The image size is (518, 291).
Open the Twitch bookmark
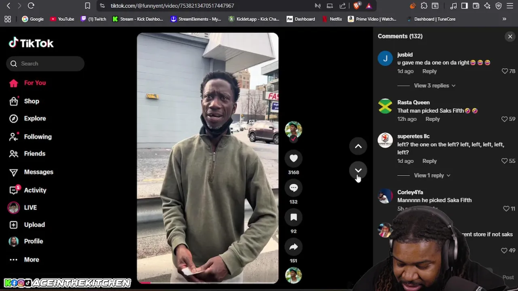93,19
